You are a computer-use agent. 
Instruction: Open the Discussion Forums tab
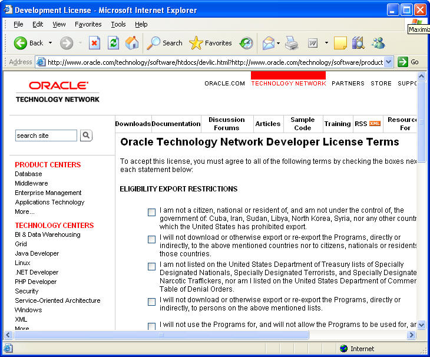pos(227,124)
